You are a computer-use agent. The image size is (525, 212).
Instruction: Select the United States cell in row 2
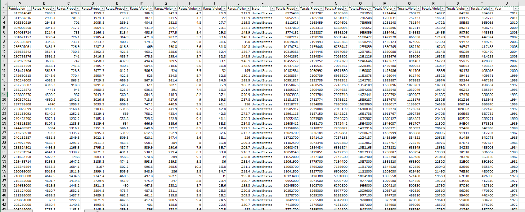pos(263,12)
